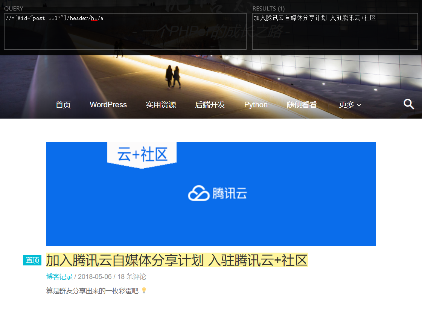The height and width of the screenshot is (317, 422).
Task: Open the 后端开发 menu item
Action: click(x=210, y=105)
